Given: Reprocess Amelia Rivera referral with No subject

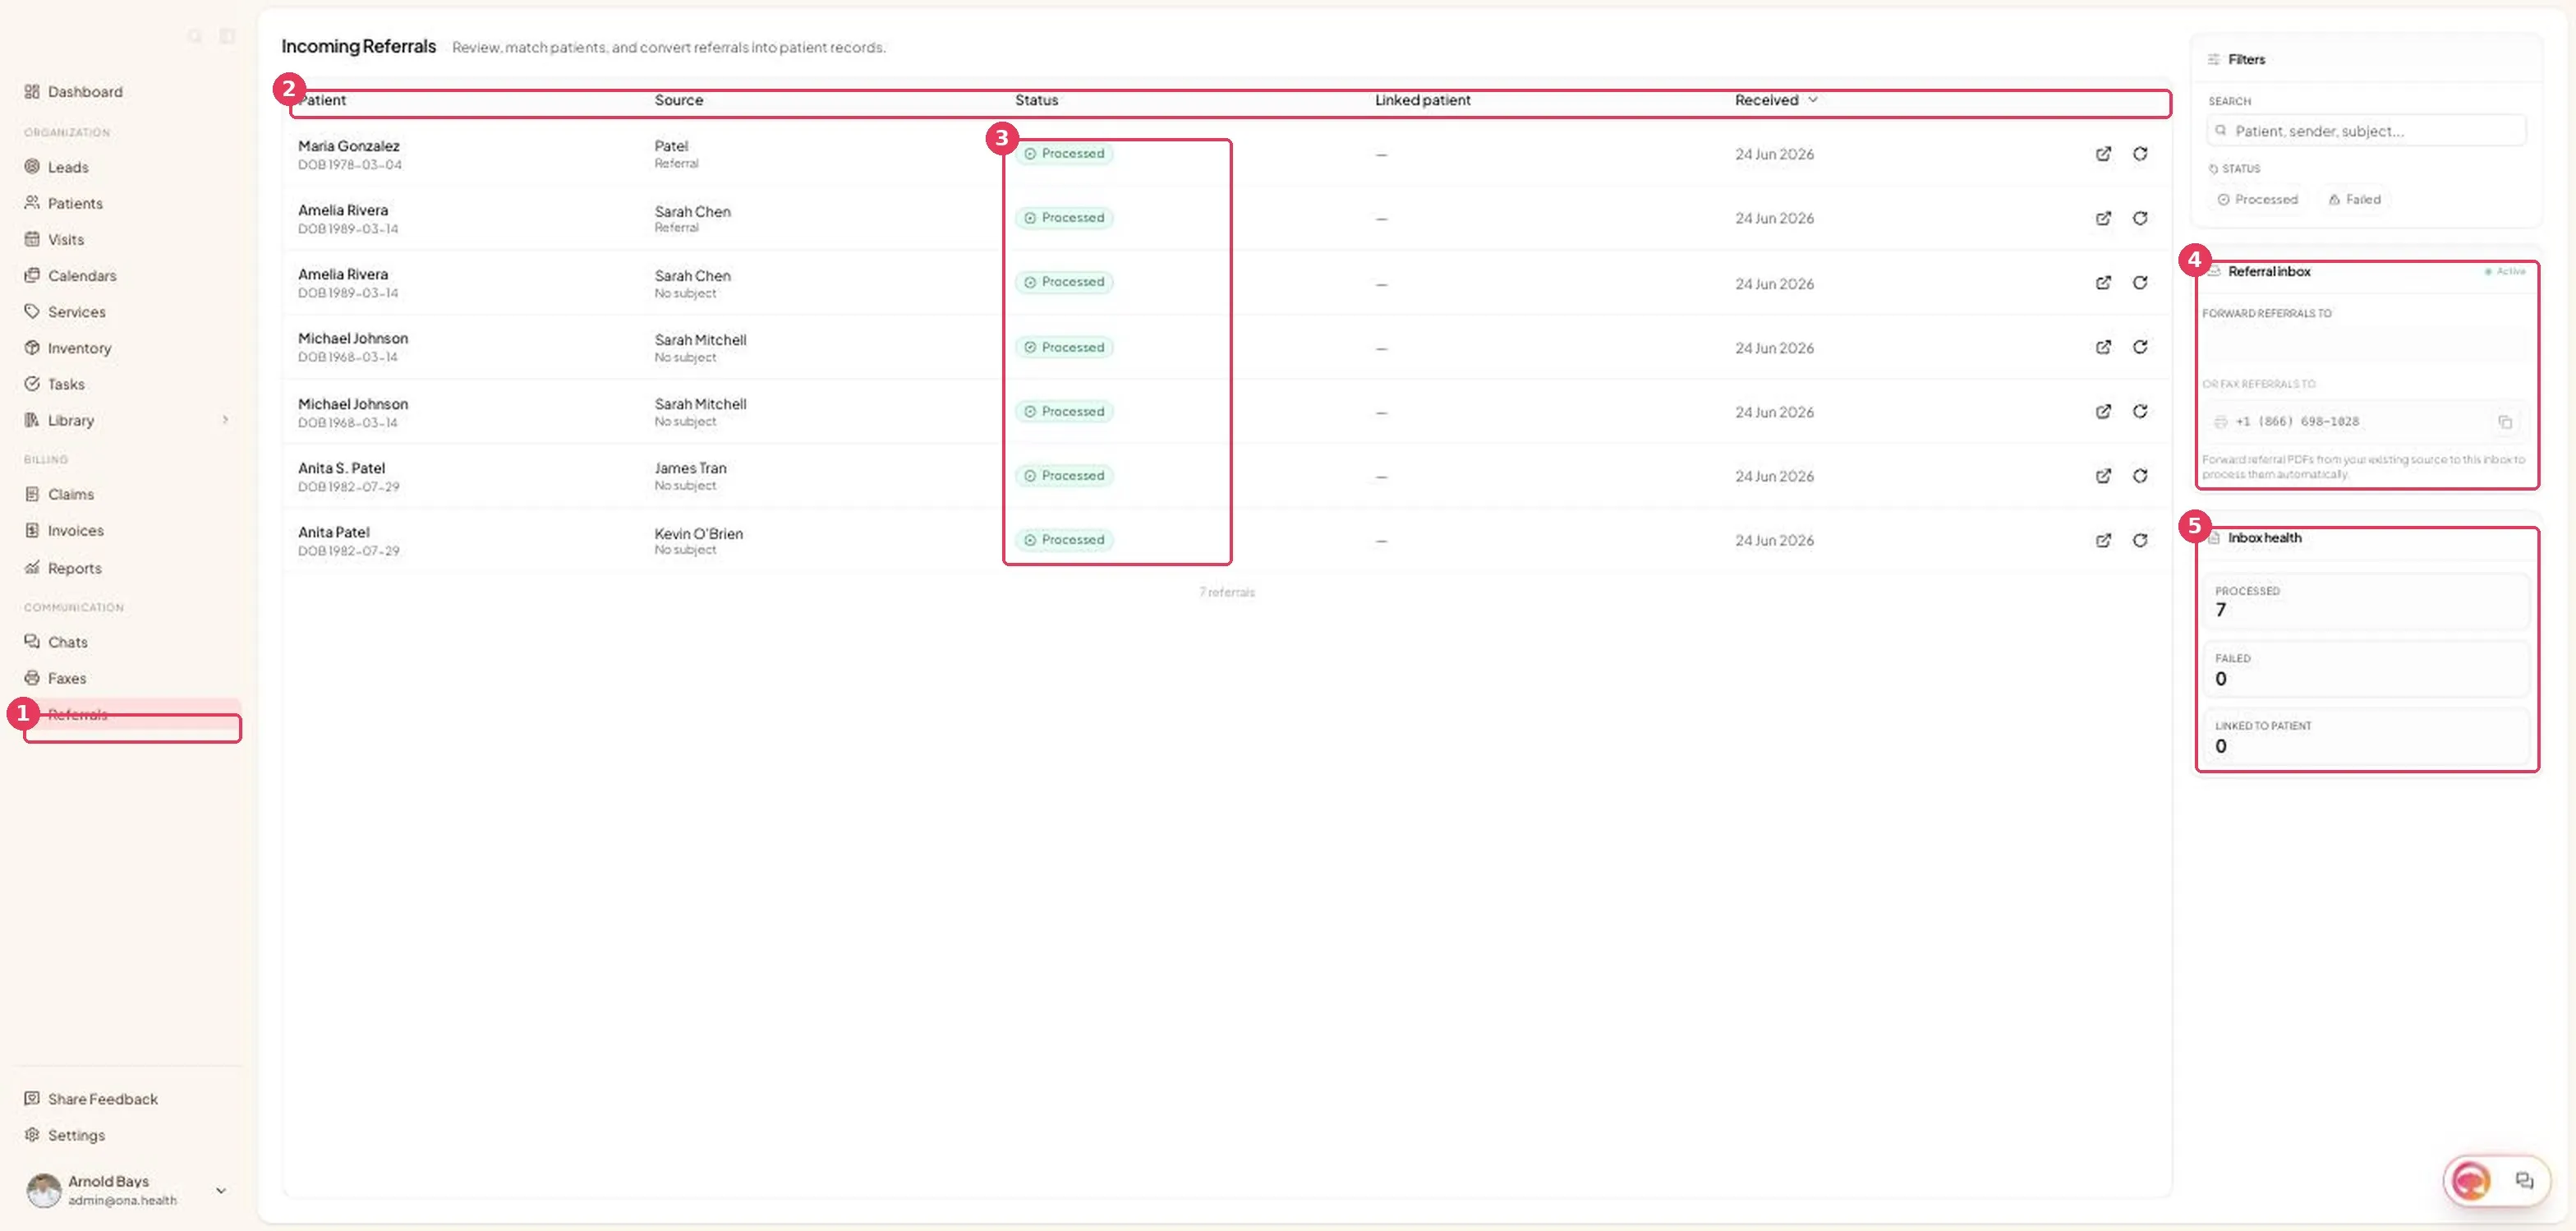Looking at the screenshot, I should coord(2140,283).
